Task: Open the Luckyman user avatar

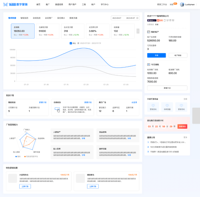Action: click(x=182, y=5)
